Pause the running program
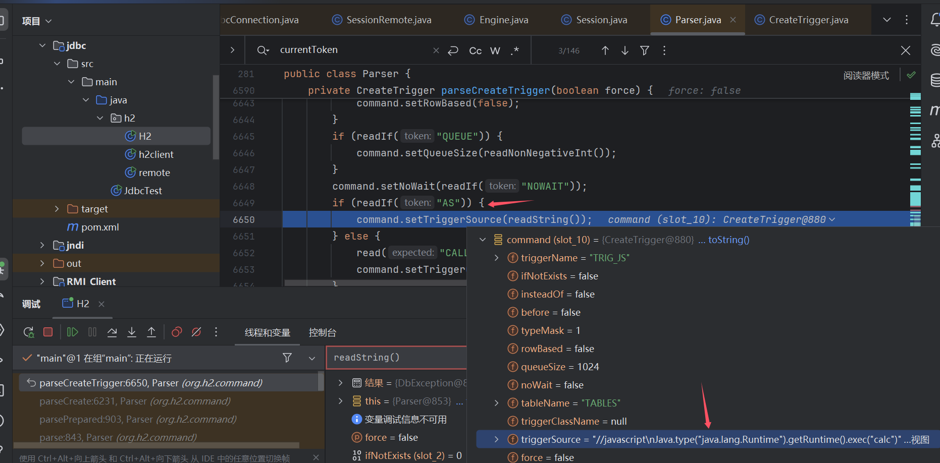940x463 pixels. coord(92,332)
